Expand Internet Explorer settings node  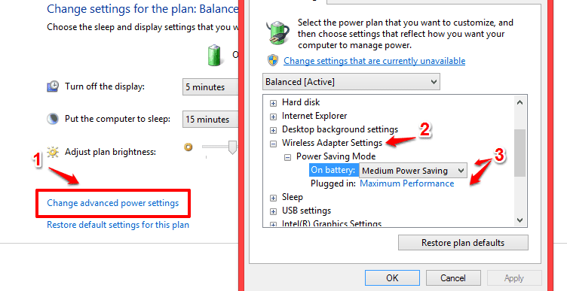click(274, 117)
